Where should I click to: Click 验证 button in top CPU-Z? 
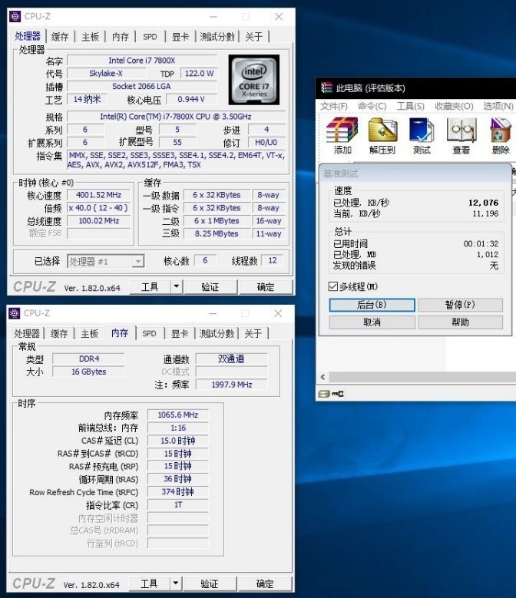click(x=210, y=287)
